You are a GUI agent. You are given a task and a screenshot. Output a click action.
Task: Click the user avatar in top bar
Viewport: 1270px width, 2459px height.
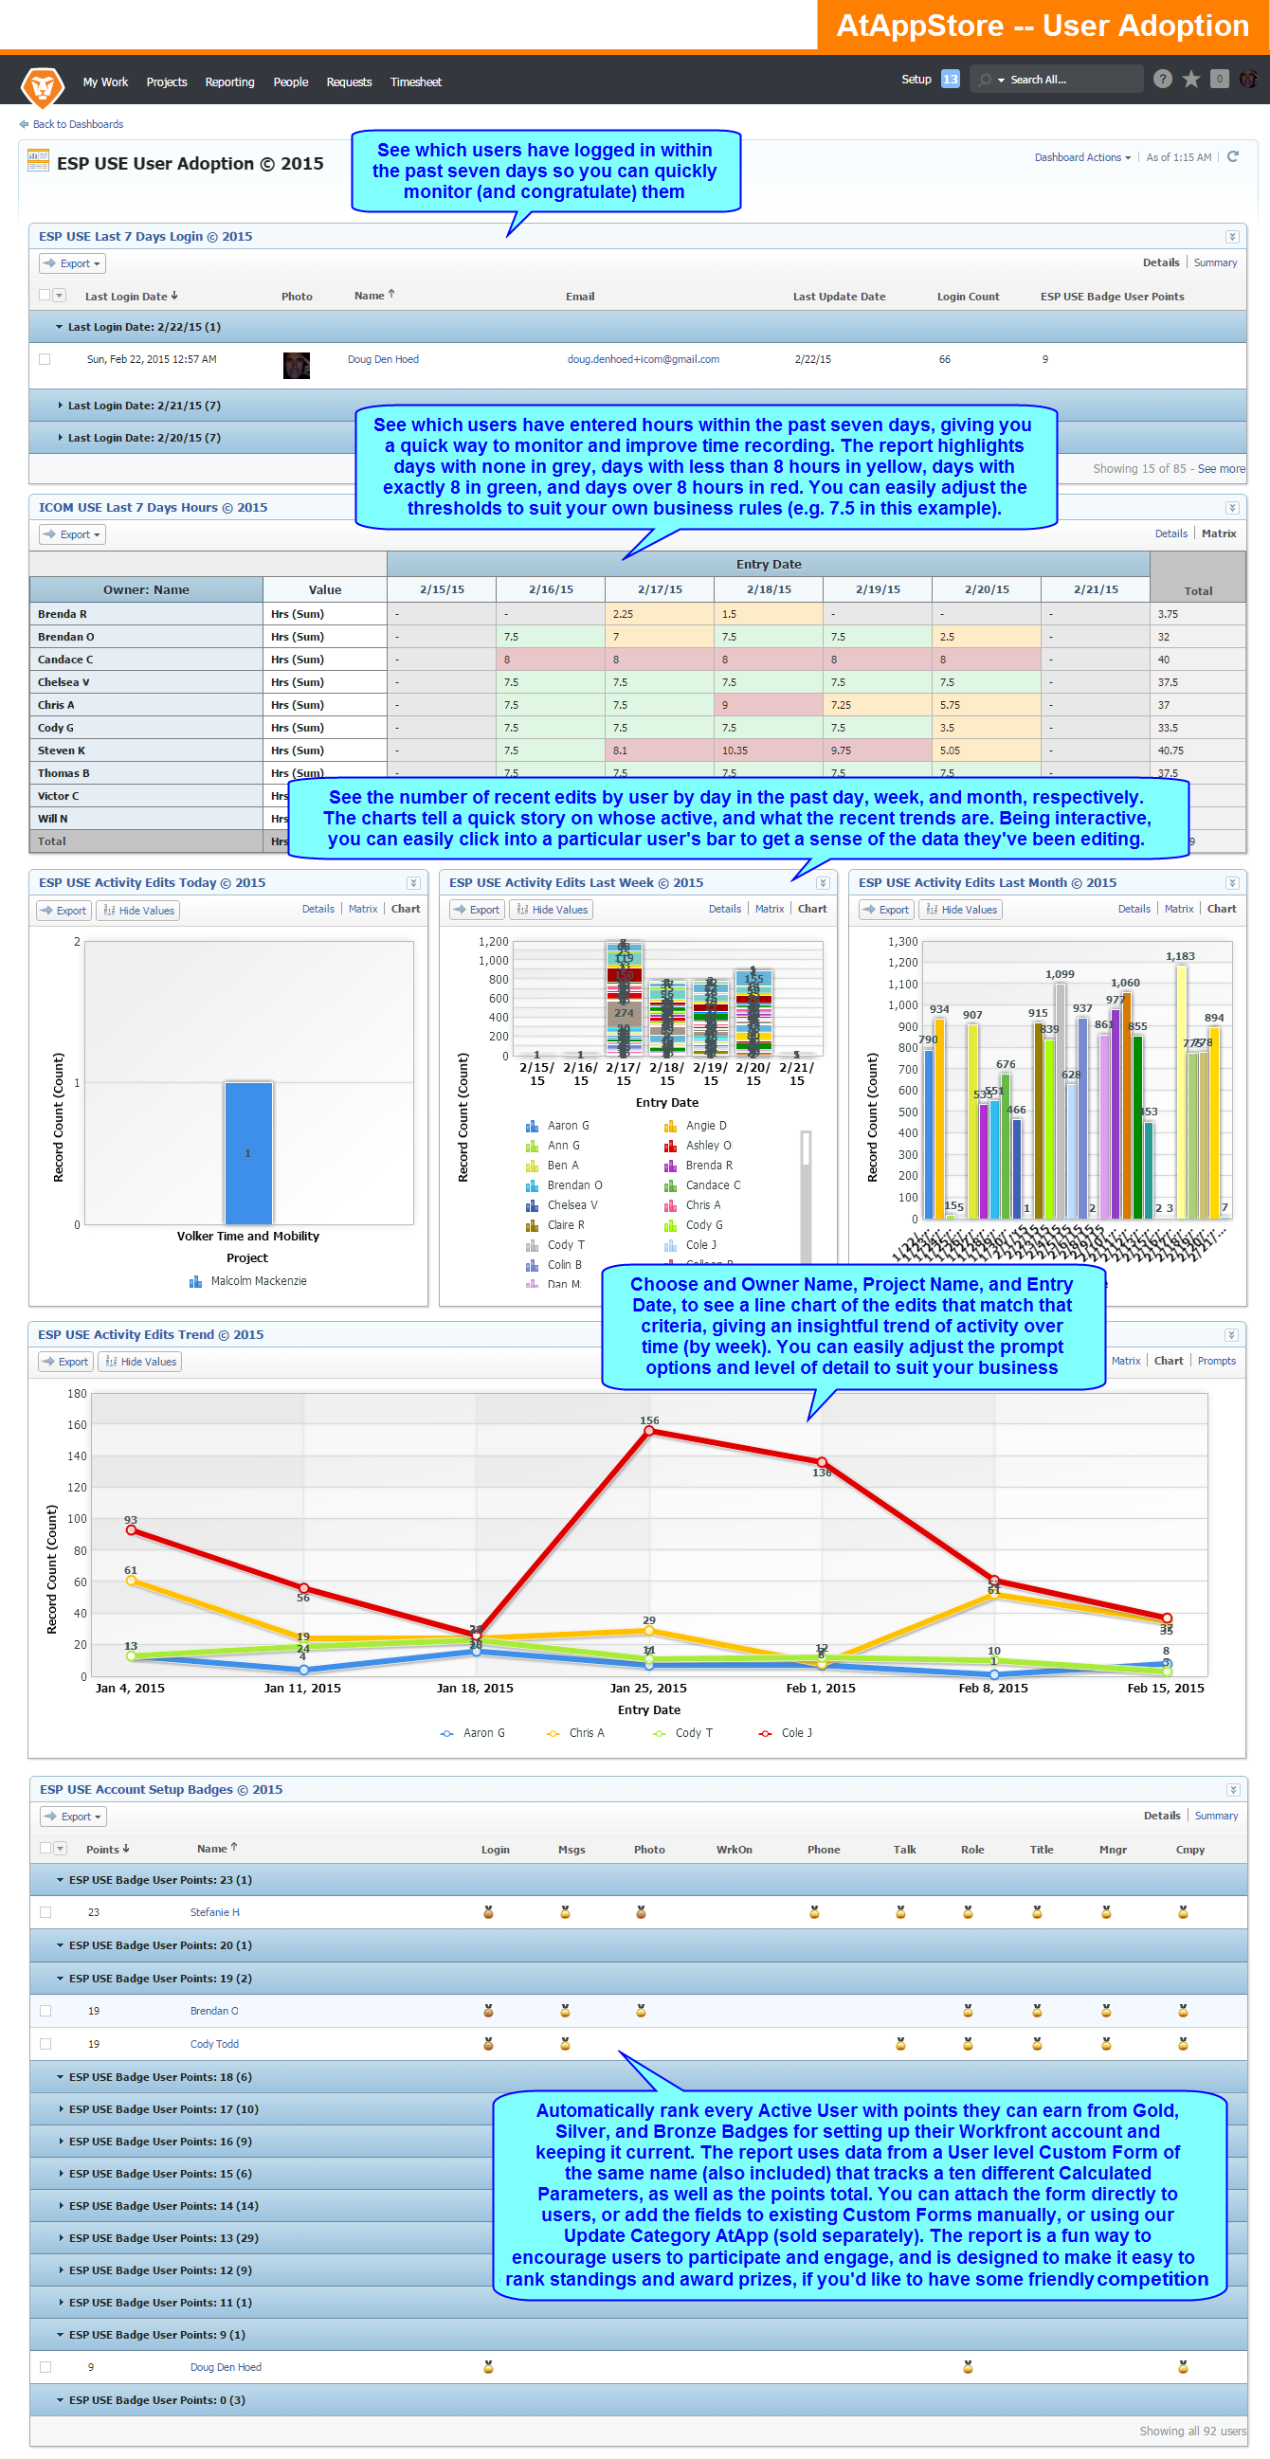pos(1247,80)
